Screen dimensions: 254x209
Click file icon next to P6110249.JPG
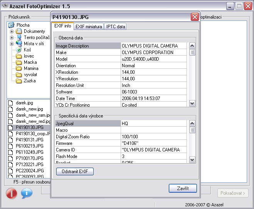point(10,152)
